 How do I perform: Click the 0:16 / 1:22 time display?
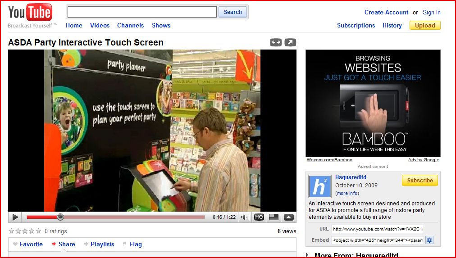click(x=224, y=217)
